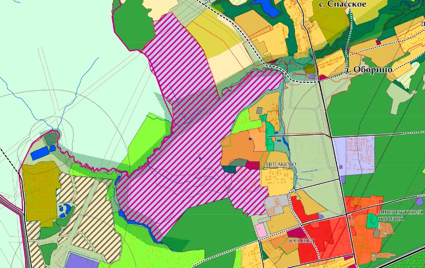Select the cluster of small blue ponds

click(x=64, y=211)
